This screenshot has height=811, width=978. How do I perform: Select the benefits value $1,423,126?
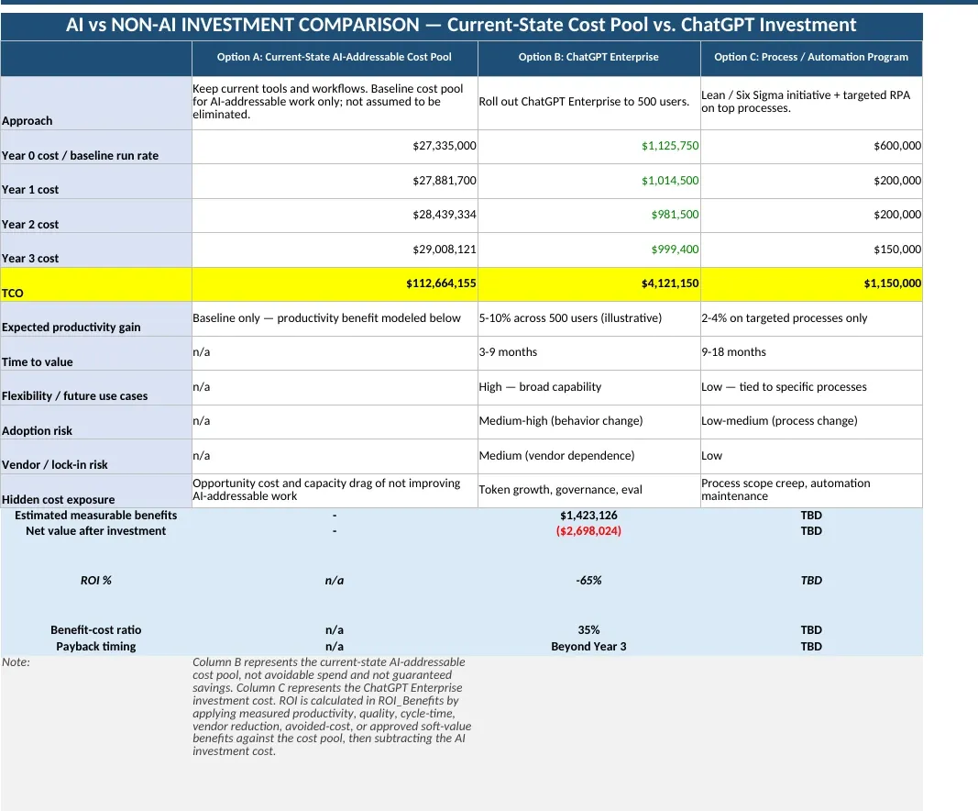588,516
